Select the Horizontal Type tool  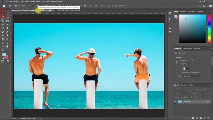(3, 43)
